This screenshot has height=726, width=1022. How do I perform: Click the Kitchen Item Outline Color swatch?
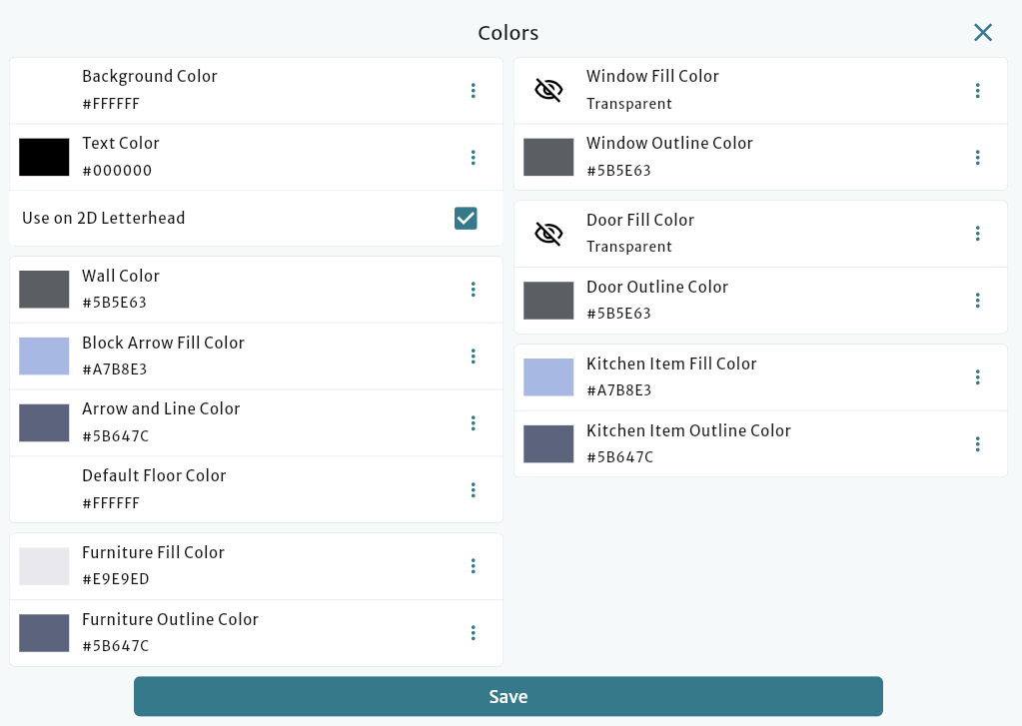[x=548, y=443]
